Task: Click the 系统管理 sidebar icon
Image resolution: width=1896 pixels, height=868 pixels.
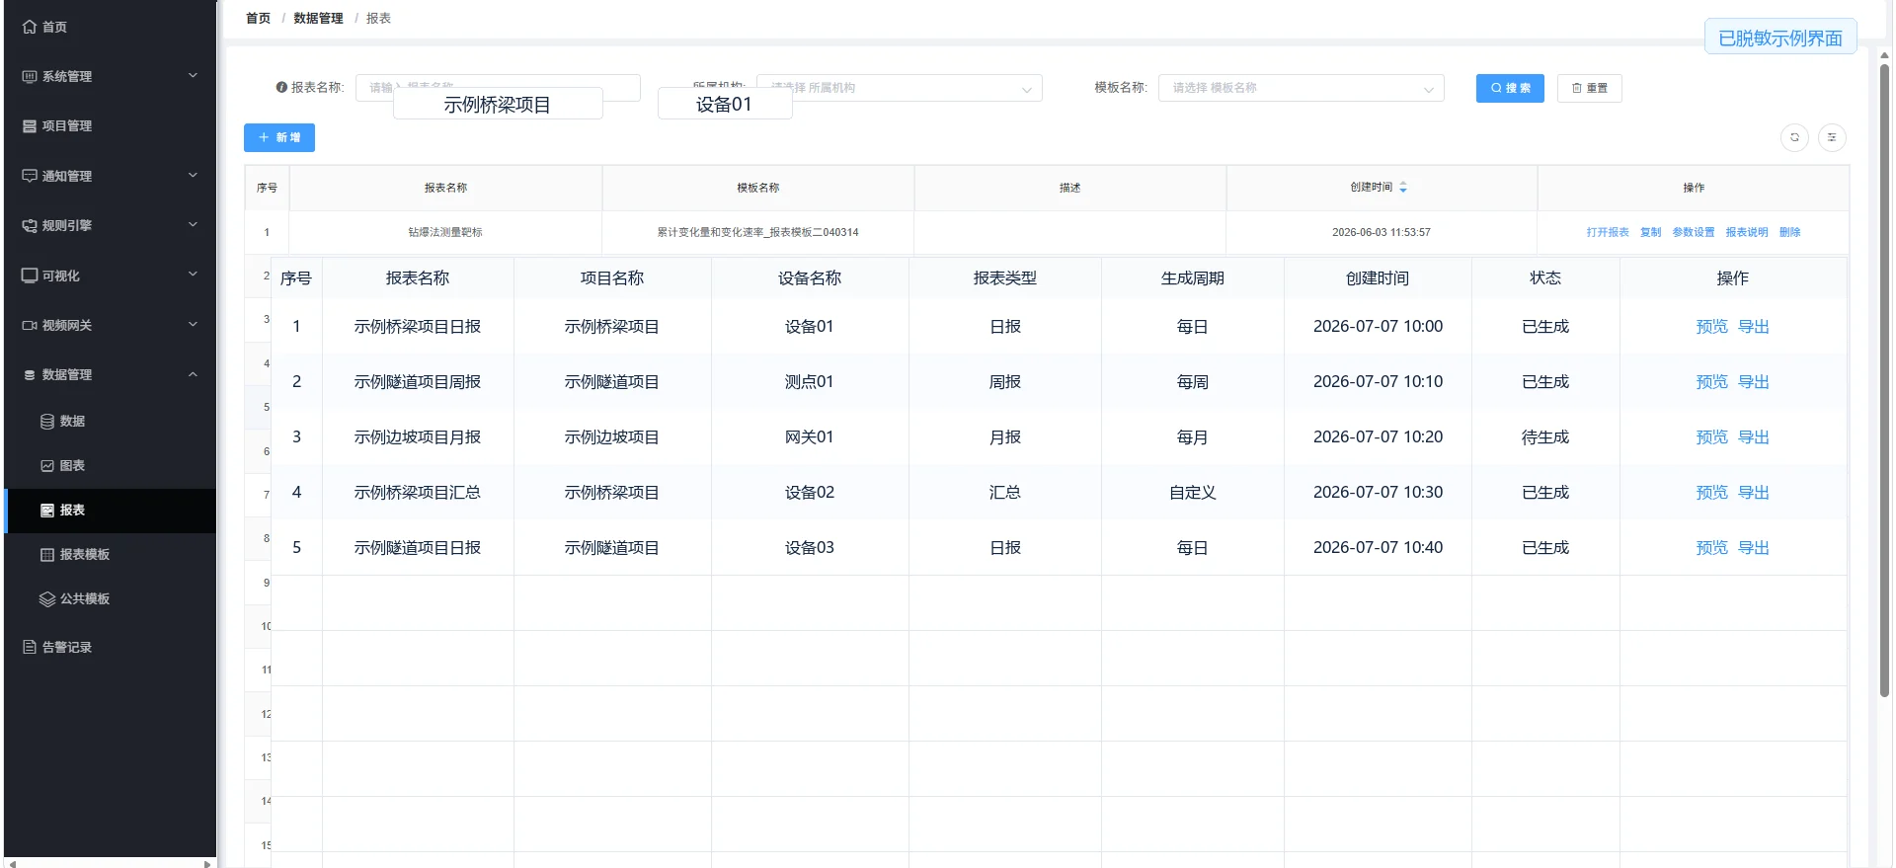Action: point(30,76)
